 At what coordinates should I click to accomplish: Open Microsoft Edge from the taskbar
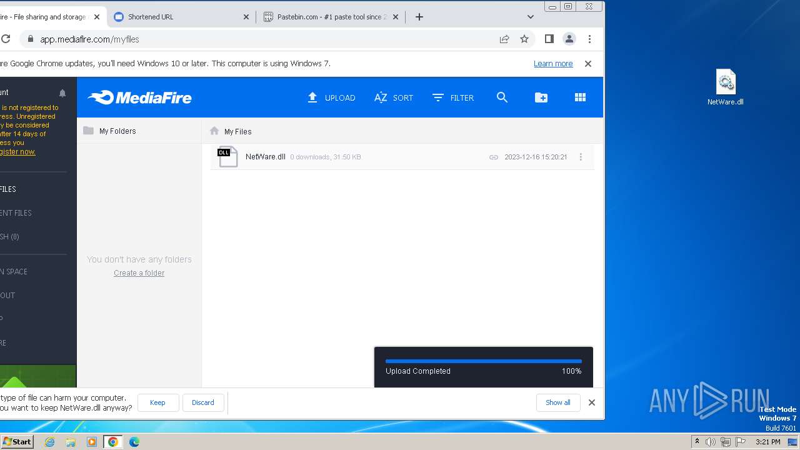pos(134,442)
